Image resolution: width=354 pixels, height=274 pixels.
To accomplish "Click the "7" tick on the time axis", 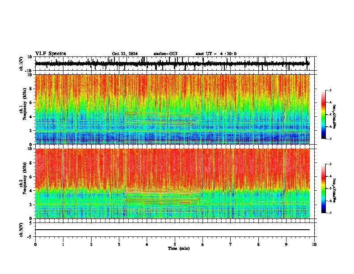I will click(x=231, y=244).
